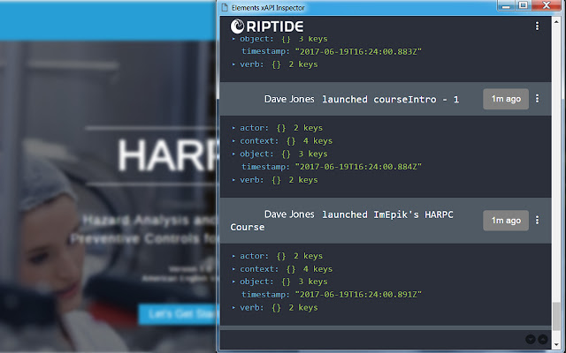Screen dimensions: 566x353
Task: Click '1m ago' badge on courseIntro statement
Action: pos(506,99)
